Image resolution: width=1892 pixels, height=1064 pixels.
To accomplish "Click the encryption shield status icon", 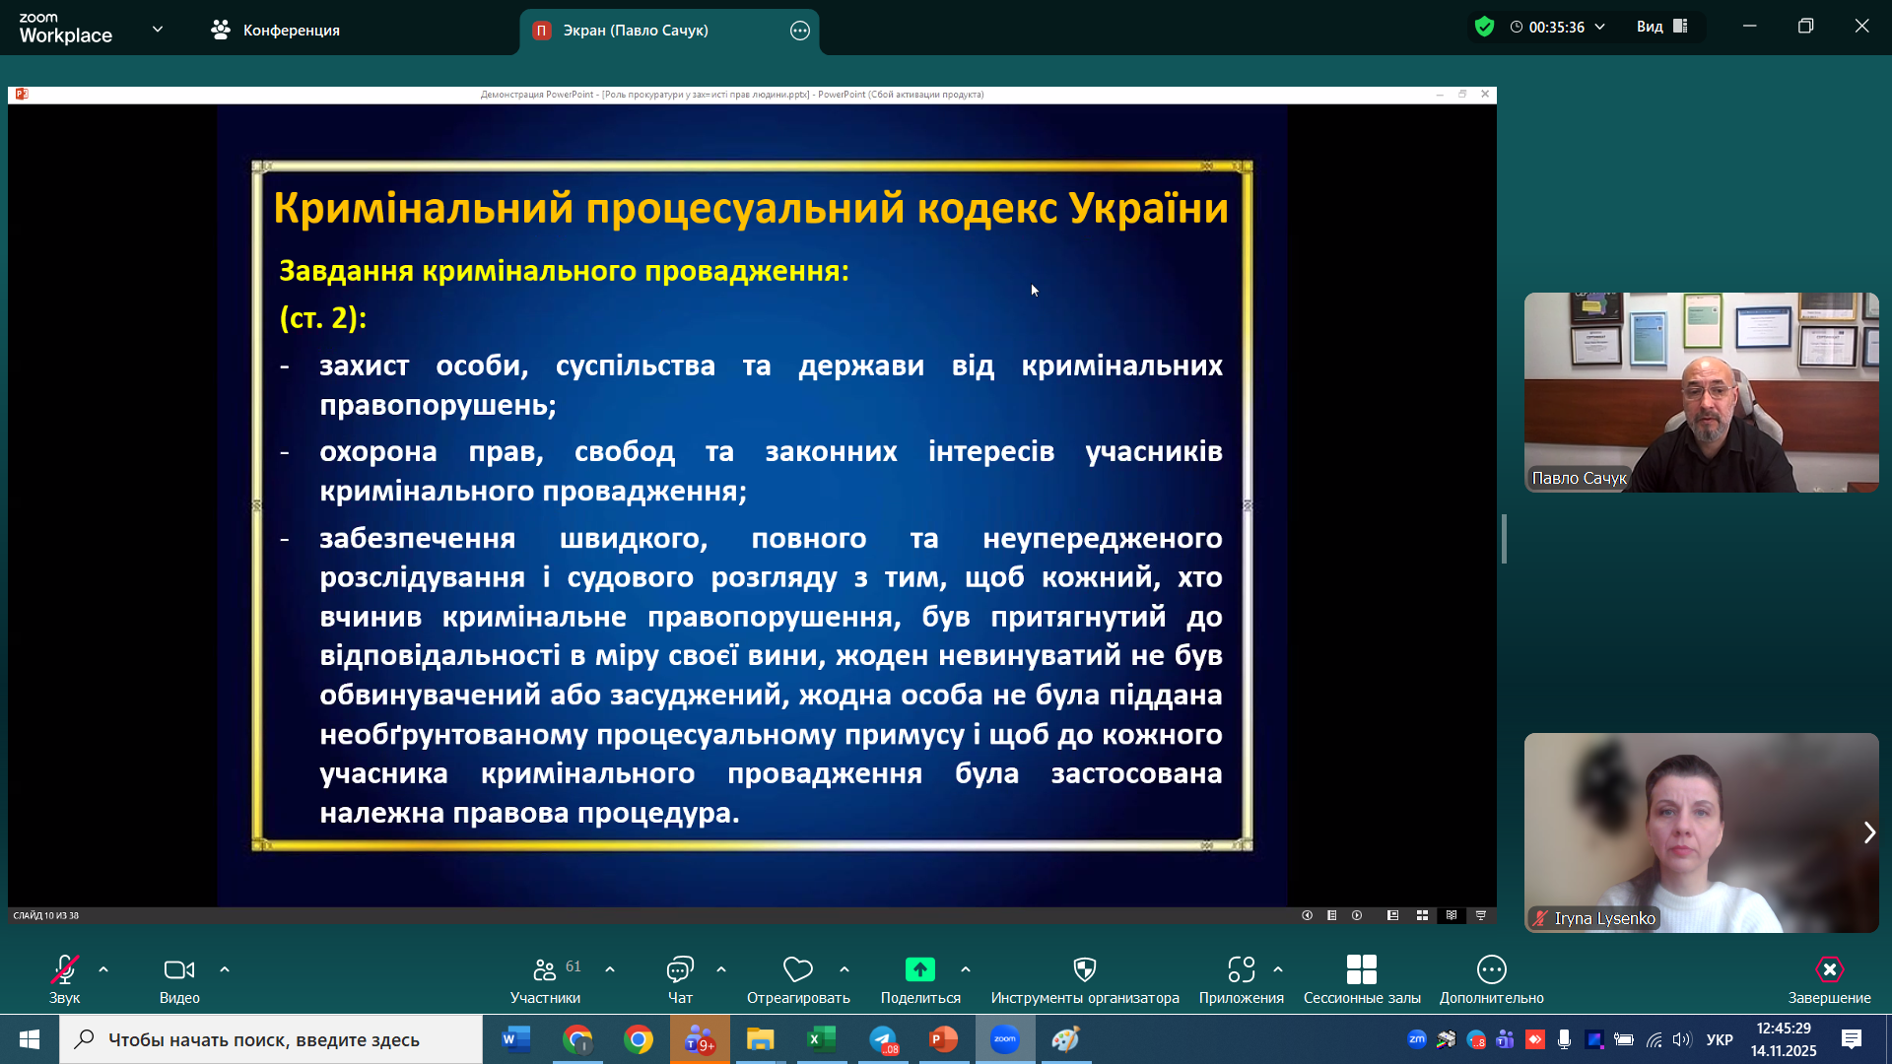I will [1484, 27].
